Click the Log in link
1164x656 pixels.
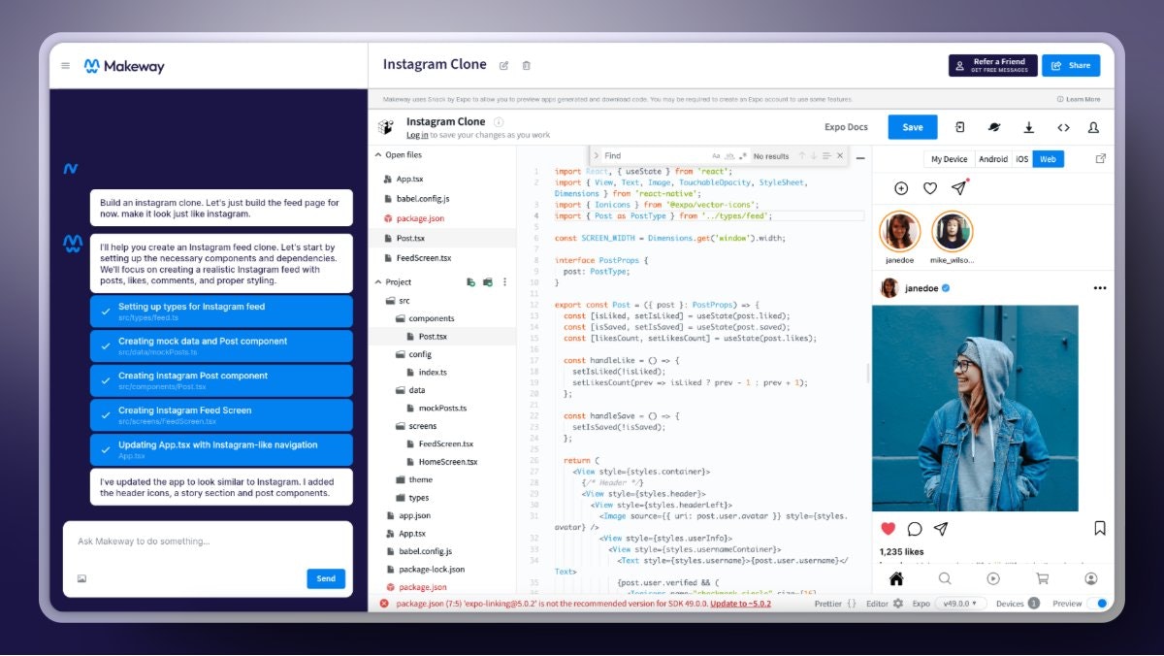[417, 135]
